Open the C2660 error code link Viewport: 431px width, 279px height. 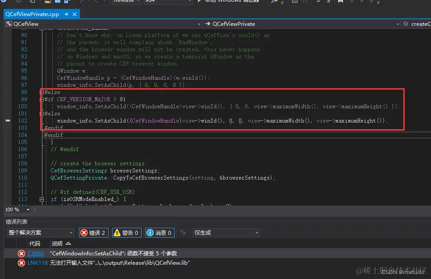(x=35, y=254)
